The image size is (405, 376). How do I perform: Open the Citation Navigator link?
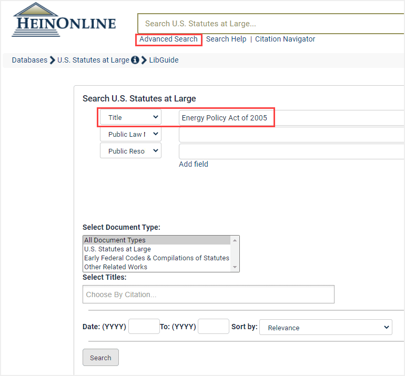click(285, 39)
